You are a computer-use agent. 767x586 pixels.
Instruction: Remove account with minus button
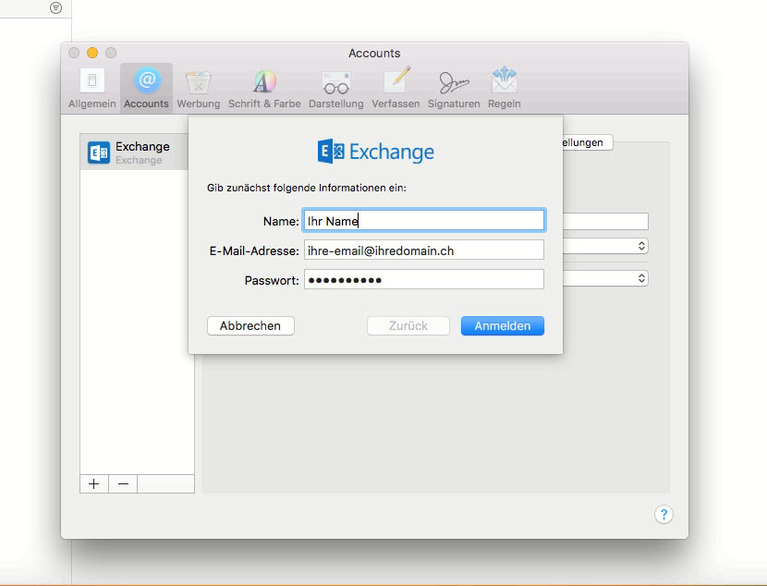pyautogui.click(x=123, y=483)
